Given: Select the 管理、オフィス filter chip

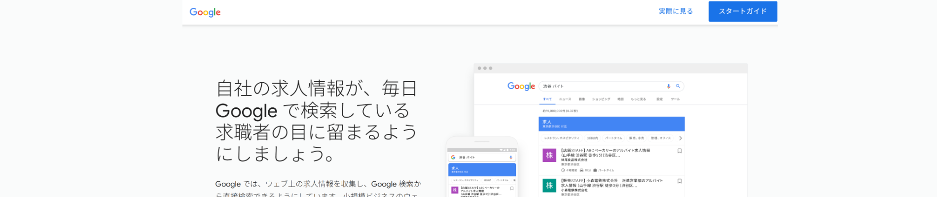Looking at the screenshot, I should click(x=661, y=138).
